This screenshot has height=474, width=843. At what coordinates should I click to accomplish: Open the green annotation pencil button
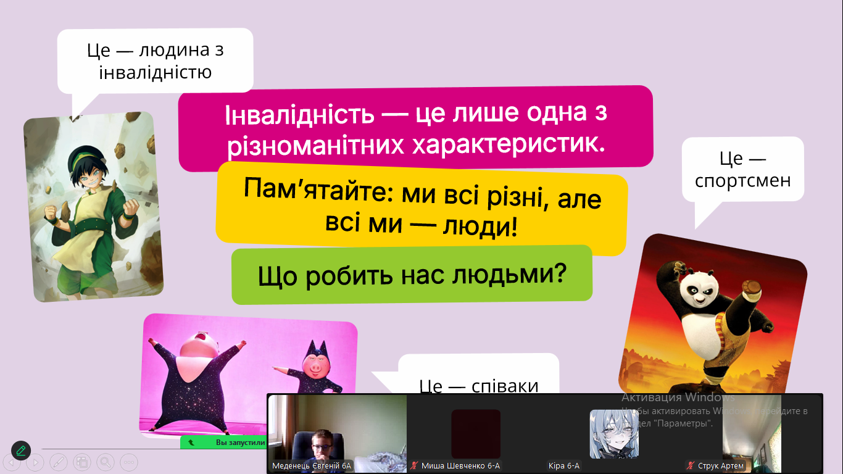point(20,451)
